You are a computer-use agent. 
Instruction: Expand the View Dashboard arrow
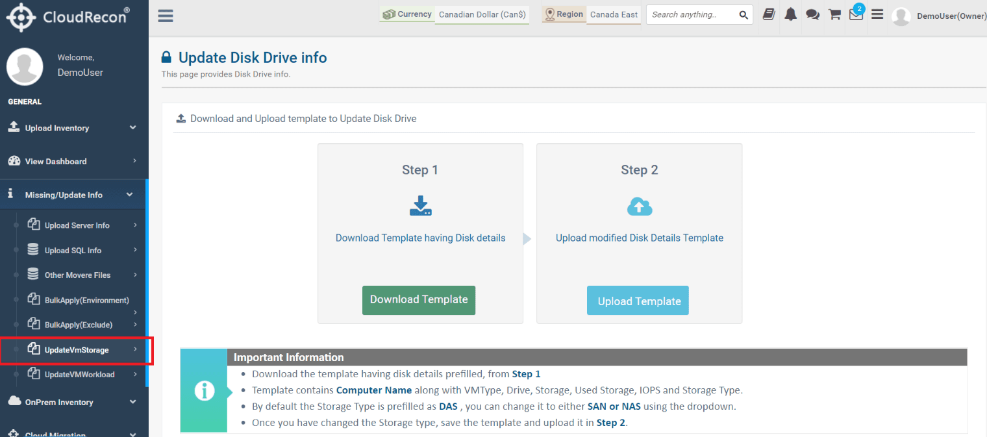point(134,161)
